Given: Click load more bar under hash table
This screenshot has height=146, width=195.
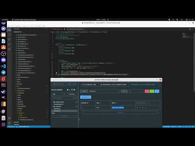Looking at the screenshot, I should [120, 112].
